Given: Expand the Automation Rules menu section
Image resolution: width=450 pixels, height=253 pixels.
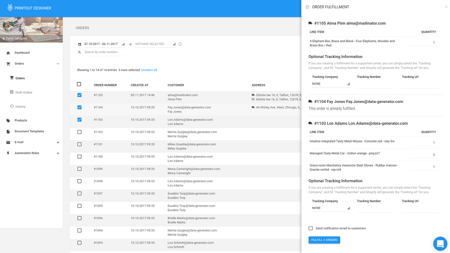Looking at the screenshot, I should [x=58, y=153].
